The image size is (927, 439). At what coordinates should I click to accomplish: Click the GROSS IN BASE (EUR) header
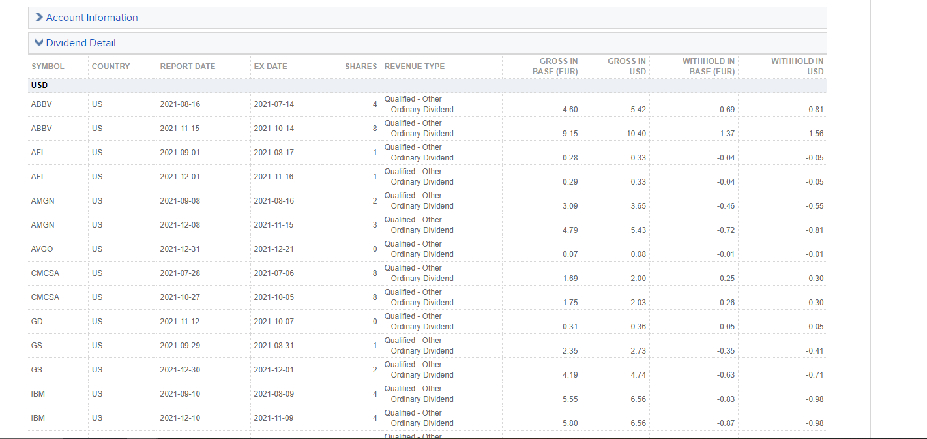pyautogui.click(x=555, y=67)
